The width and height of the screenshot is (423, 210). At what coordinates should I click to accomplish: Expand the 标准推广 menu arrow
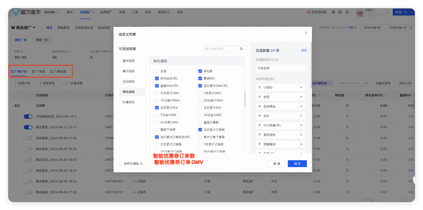pos(94,12)
